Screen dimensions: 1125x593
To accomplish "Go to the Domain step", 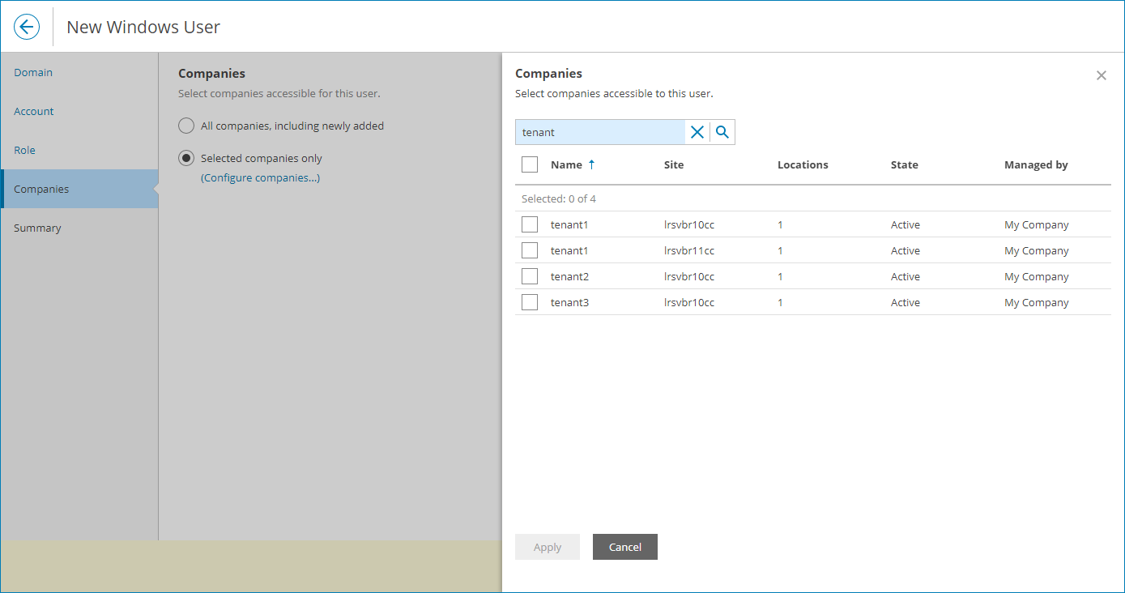I will [33, 72].
